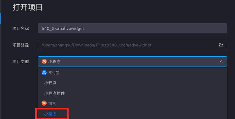Click the folder browse icon in 项目路径
Screen dimensions: 235x119
(221, 45)
